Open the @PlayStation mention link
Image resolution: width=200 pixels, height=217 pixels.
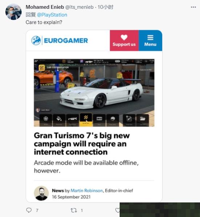pyautogui.click(x=52, y=15)
